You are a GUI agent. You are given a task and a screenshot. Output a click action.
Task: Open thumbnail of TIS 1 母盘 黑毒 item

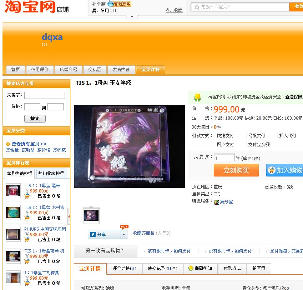click(13, 191)
